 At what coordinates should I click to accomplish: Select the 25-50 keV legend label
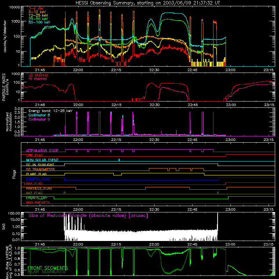38,19
